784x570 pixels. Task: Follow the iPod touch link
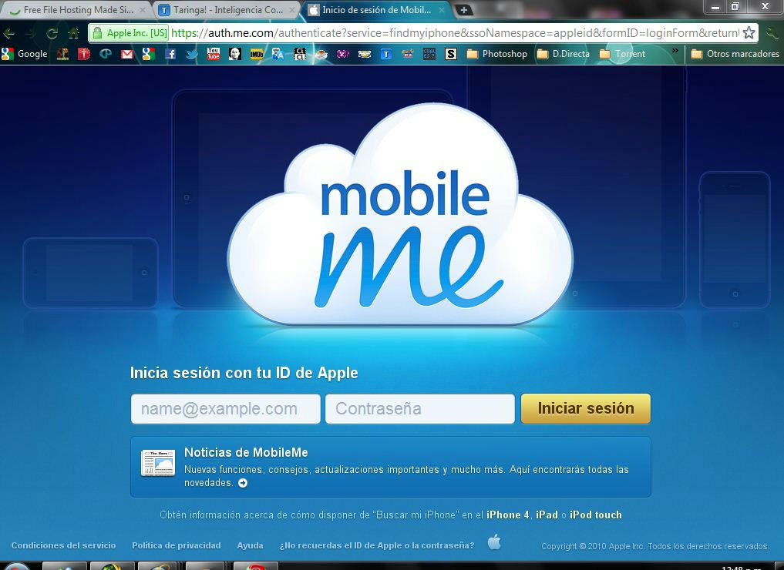point(595,515)
